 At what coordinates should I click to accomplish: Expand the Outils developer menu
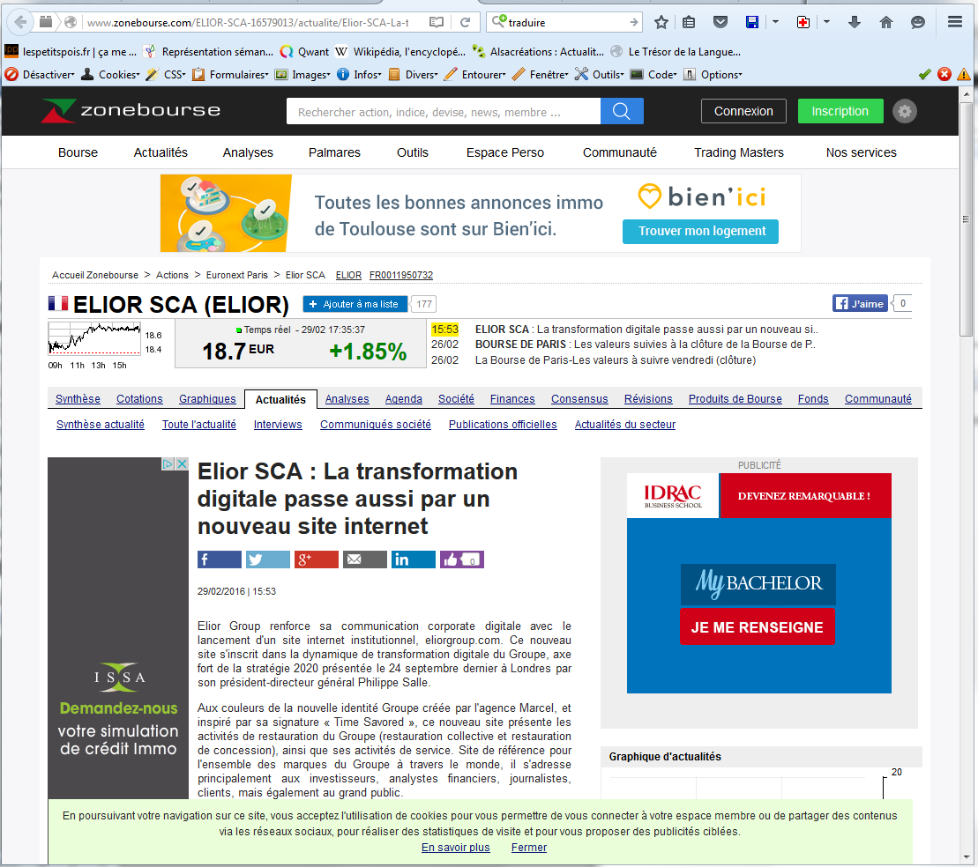pos(600,75)
